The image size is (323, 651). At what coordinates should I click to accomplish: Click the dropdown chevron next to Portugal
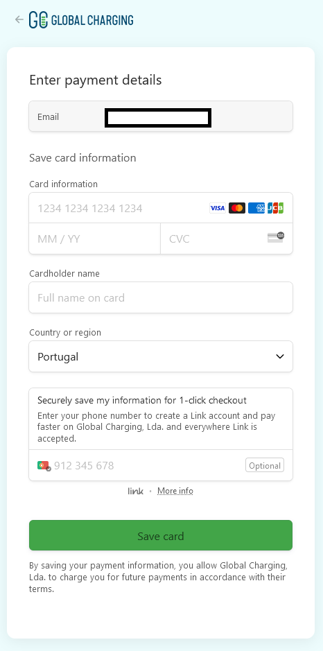pos(280,356)
